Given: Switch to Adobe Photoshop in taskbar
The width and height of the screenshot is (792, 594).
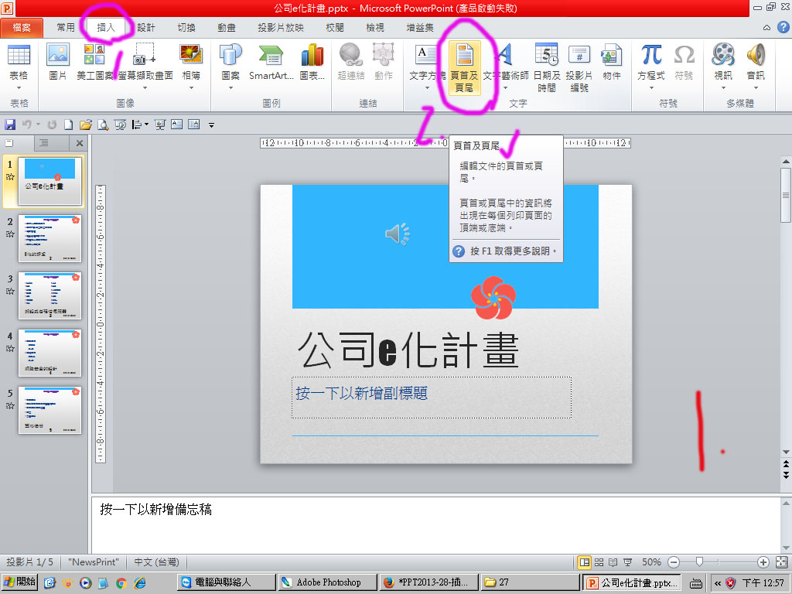Looking at the screenshot, I should (327, 582).
